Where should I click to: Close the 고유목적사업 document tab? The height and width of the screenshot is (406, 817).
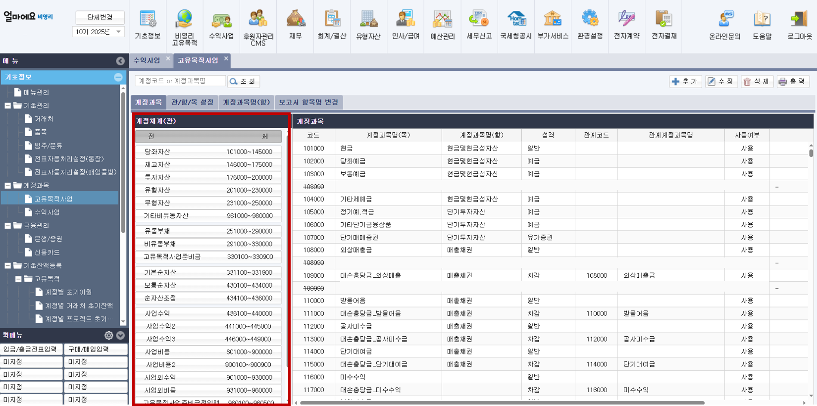coord(226,58)
